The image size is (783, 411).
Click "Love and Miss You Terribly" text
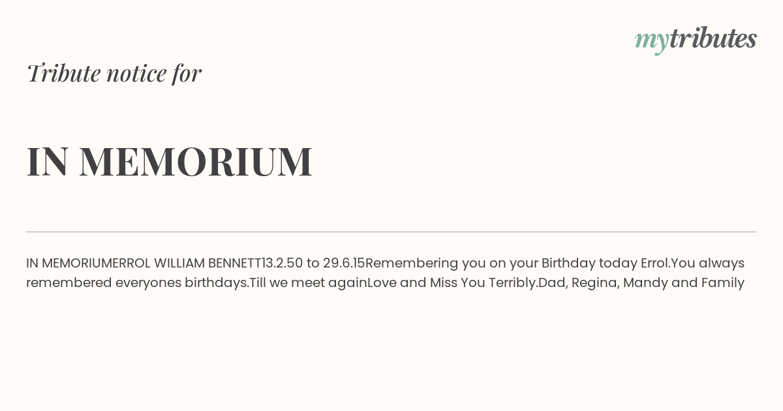pos(451,283)
